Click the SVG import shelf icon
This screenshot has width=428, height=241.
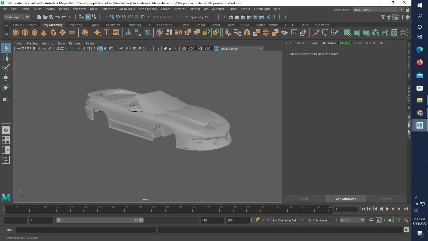116,33
